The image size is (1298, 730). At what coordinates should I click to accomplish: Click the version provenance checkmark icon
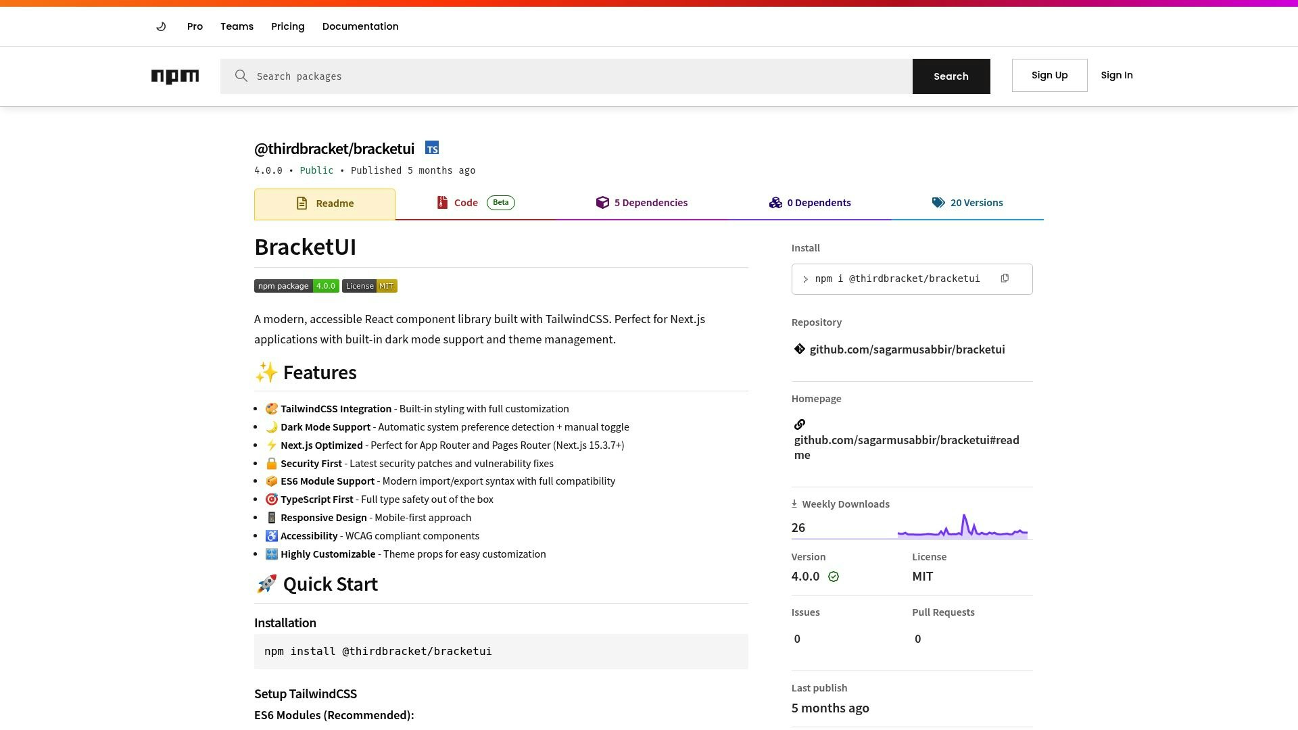point(834,577)
